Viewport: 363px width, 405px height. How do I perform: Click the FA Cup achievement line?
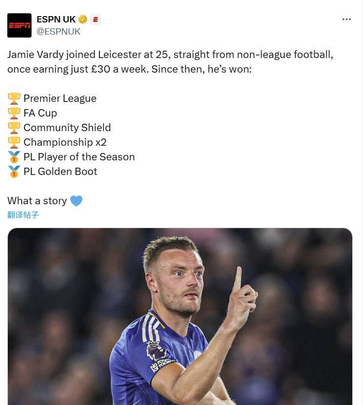(x=40, y=113)
